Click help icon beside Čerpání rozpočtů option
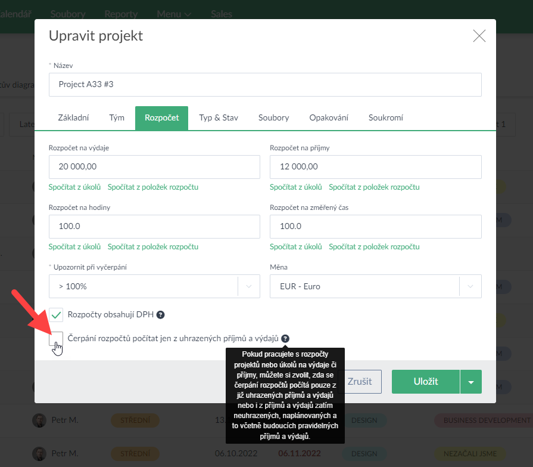The width and height of the screenshot is (533, 467). pos(286,338)
